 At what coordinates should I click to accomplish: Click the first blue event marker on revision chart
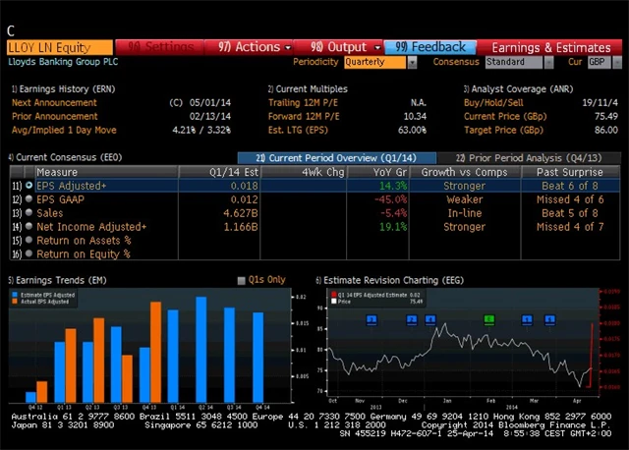372,319
